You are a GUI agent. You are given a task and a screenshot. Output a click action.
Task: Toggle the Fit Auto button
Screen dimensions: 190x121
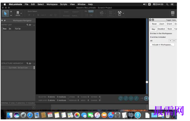91,11
